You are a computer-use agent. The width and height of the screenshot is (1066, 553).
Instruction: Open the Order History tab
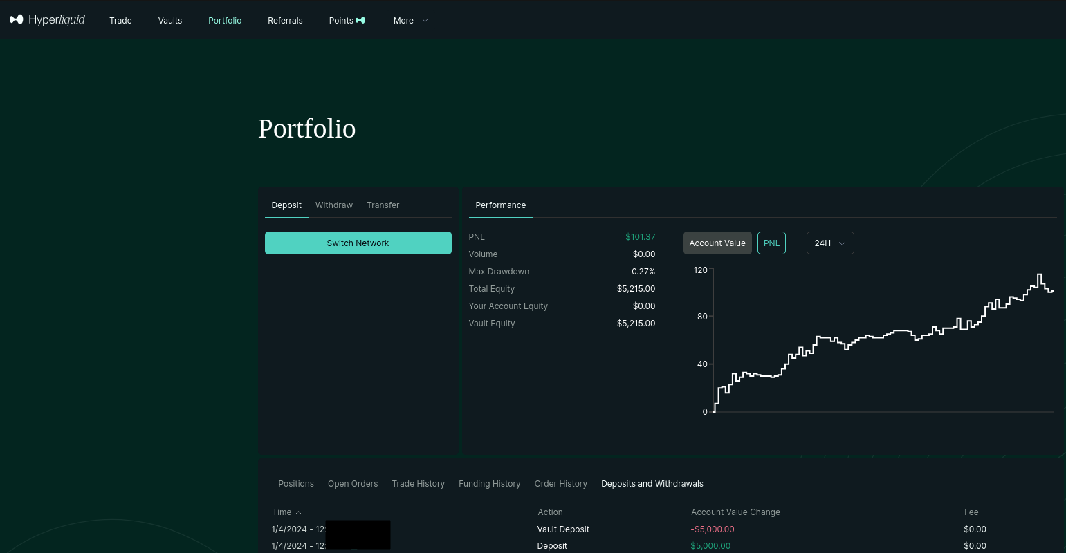pos(561,484)
